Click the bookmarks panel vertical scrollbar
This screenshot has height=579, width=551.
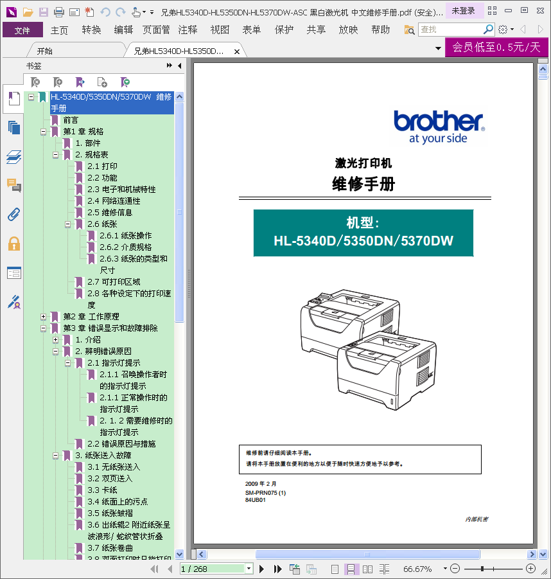179,212
